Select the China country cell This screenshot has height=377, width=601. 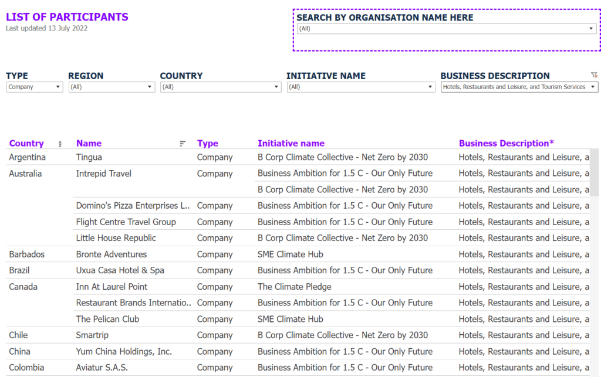(x=19, y=351)
